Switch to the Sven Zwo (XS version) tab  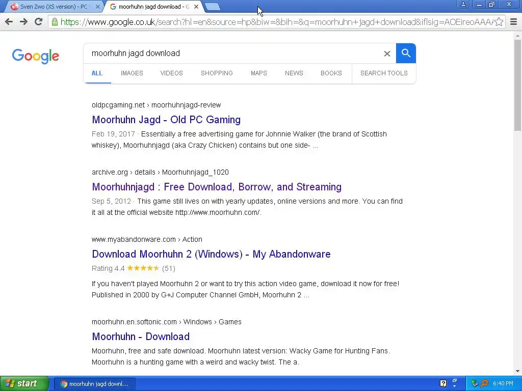[54, 7]
